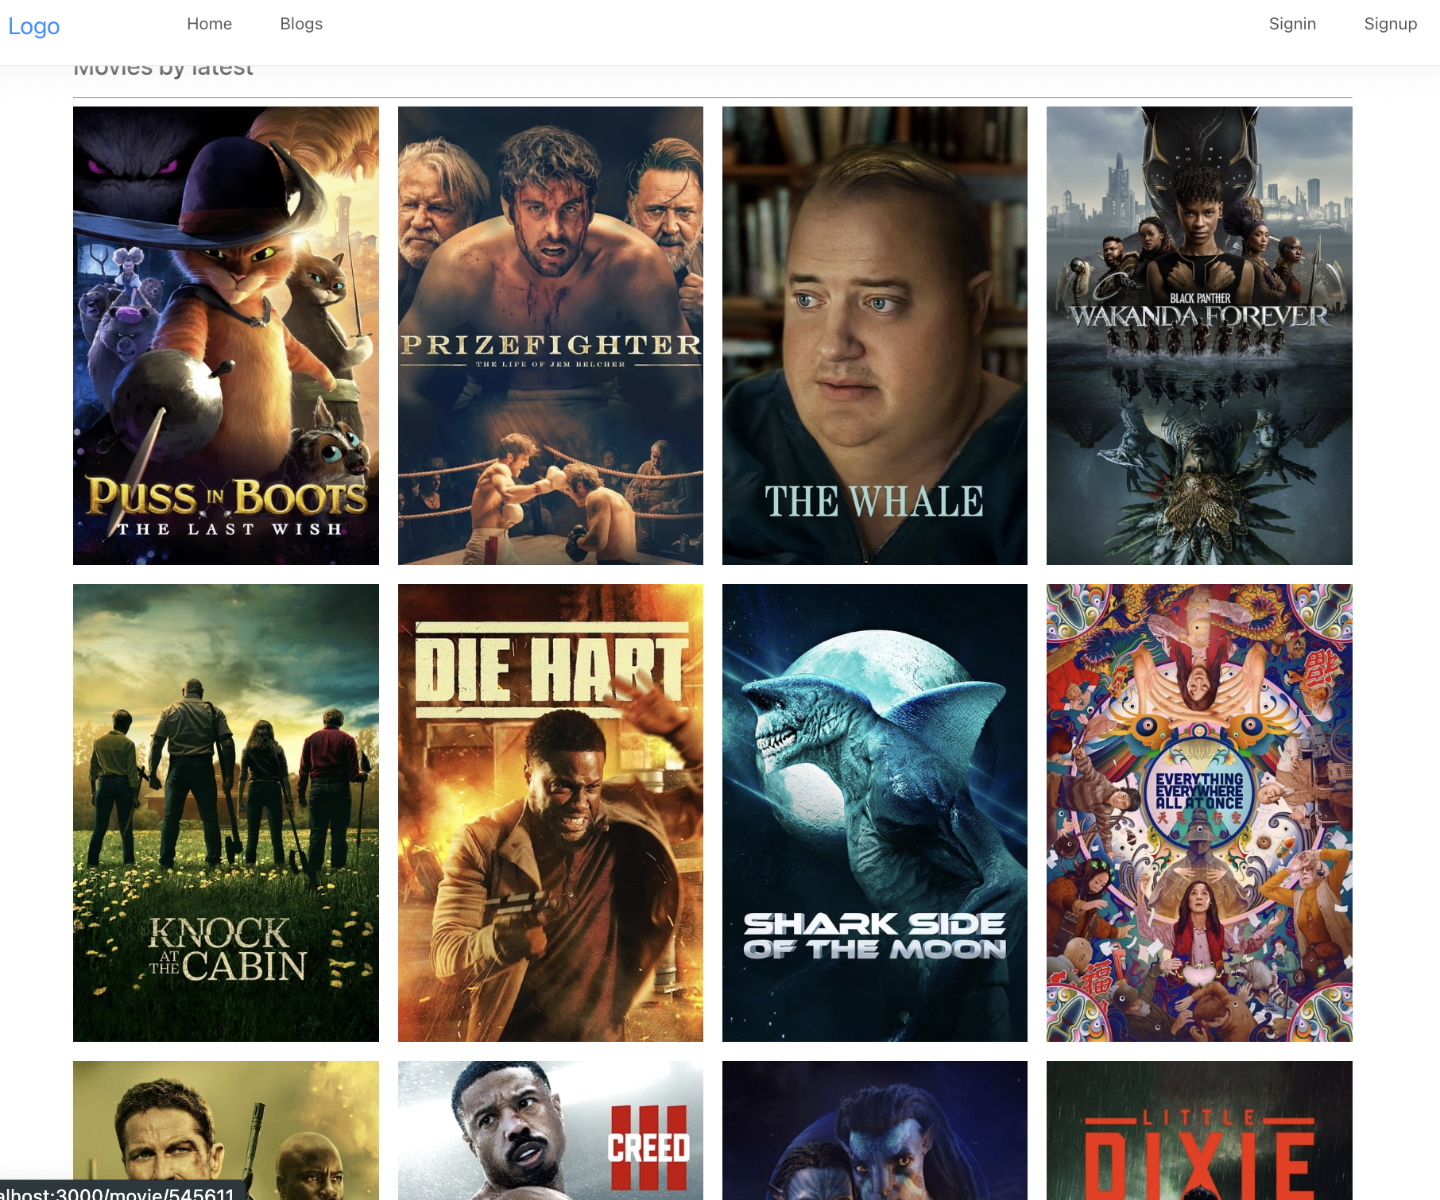Open the Creed III movie poster
Screen dimensions: 1440x1200
(550, 1130)
